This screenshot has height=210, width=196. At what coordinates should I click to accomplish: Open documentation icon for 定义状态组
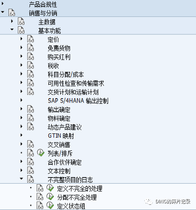(x=40, y=206)
